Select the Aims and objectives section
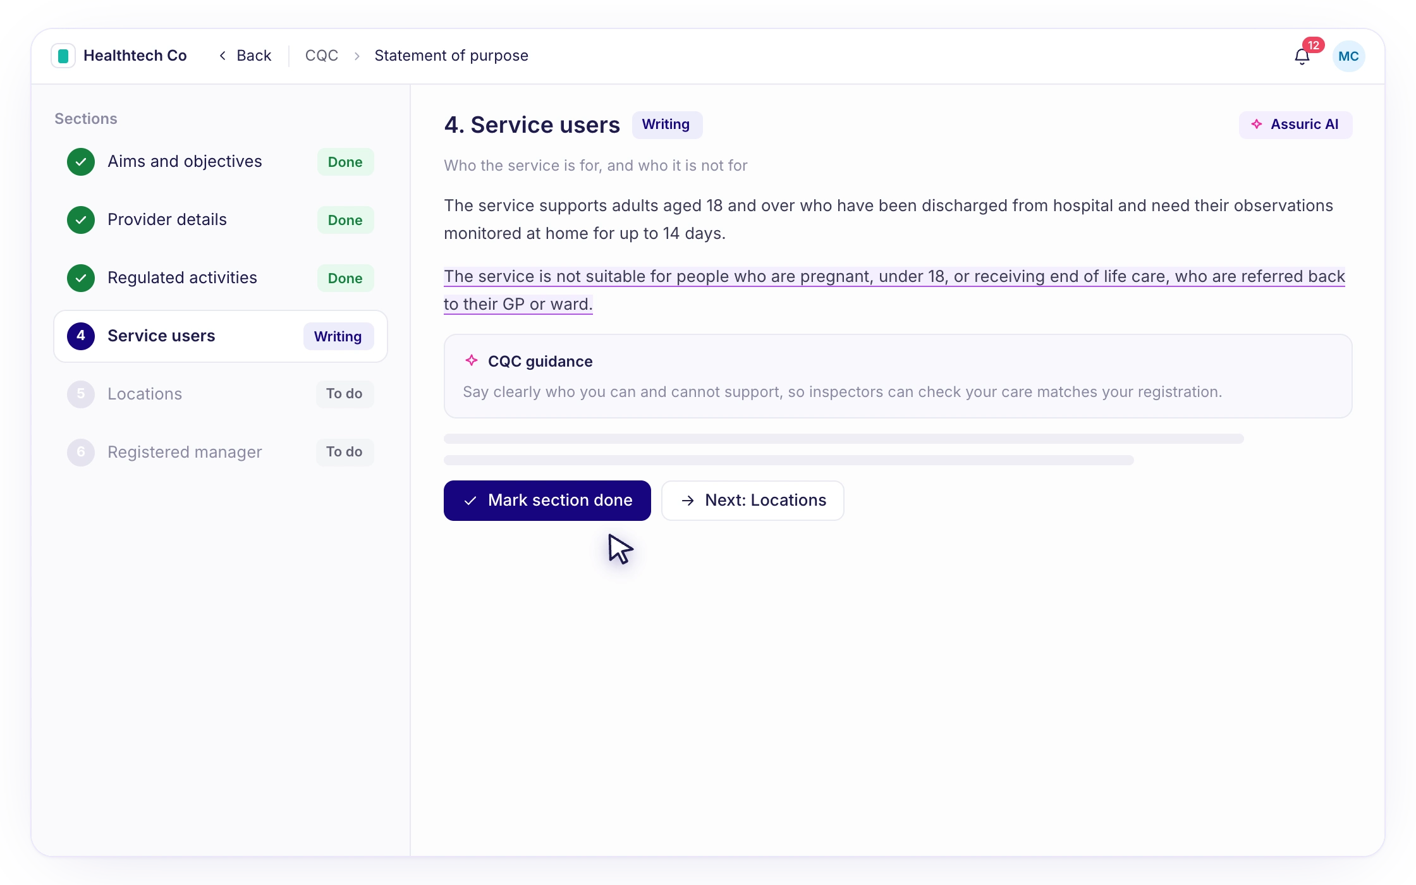1416x885 pixels. point(220,162)
